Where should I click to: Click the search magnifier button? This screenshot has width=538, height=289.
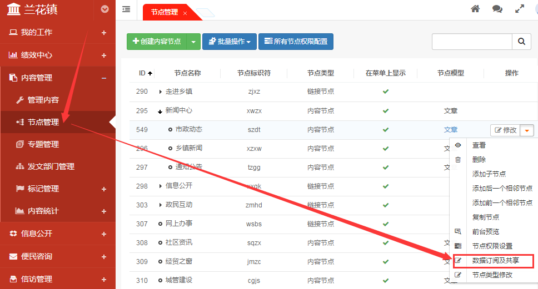521,42
